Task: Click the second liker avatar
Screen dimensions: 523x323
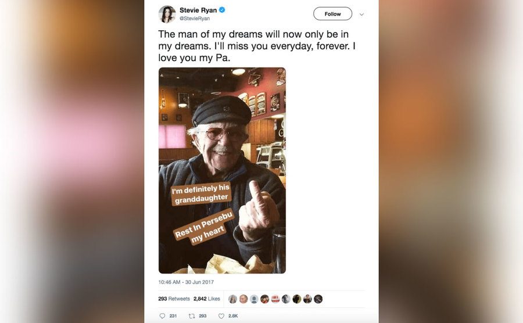Action: [x=243, y=299]
